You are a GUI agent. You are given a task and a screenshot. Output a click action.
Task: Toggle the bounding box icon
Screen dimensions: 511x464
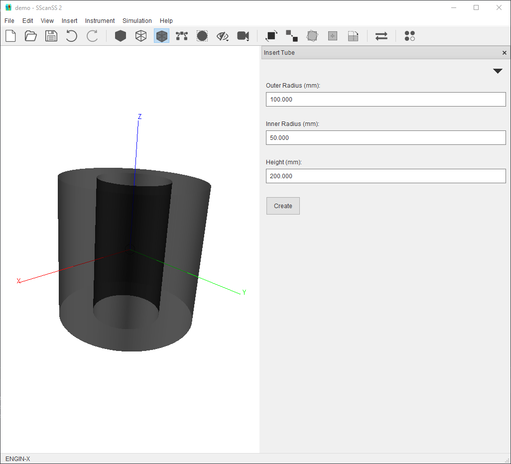point(202,36)
